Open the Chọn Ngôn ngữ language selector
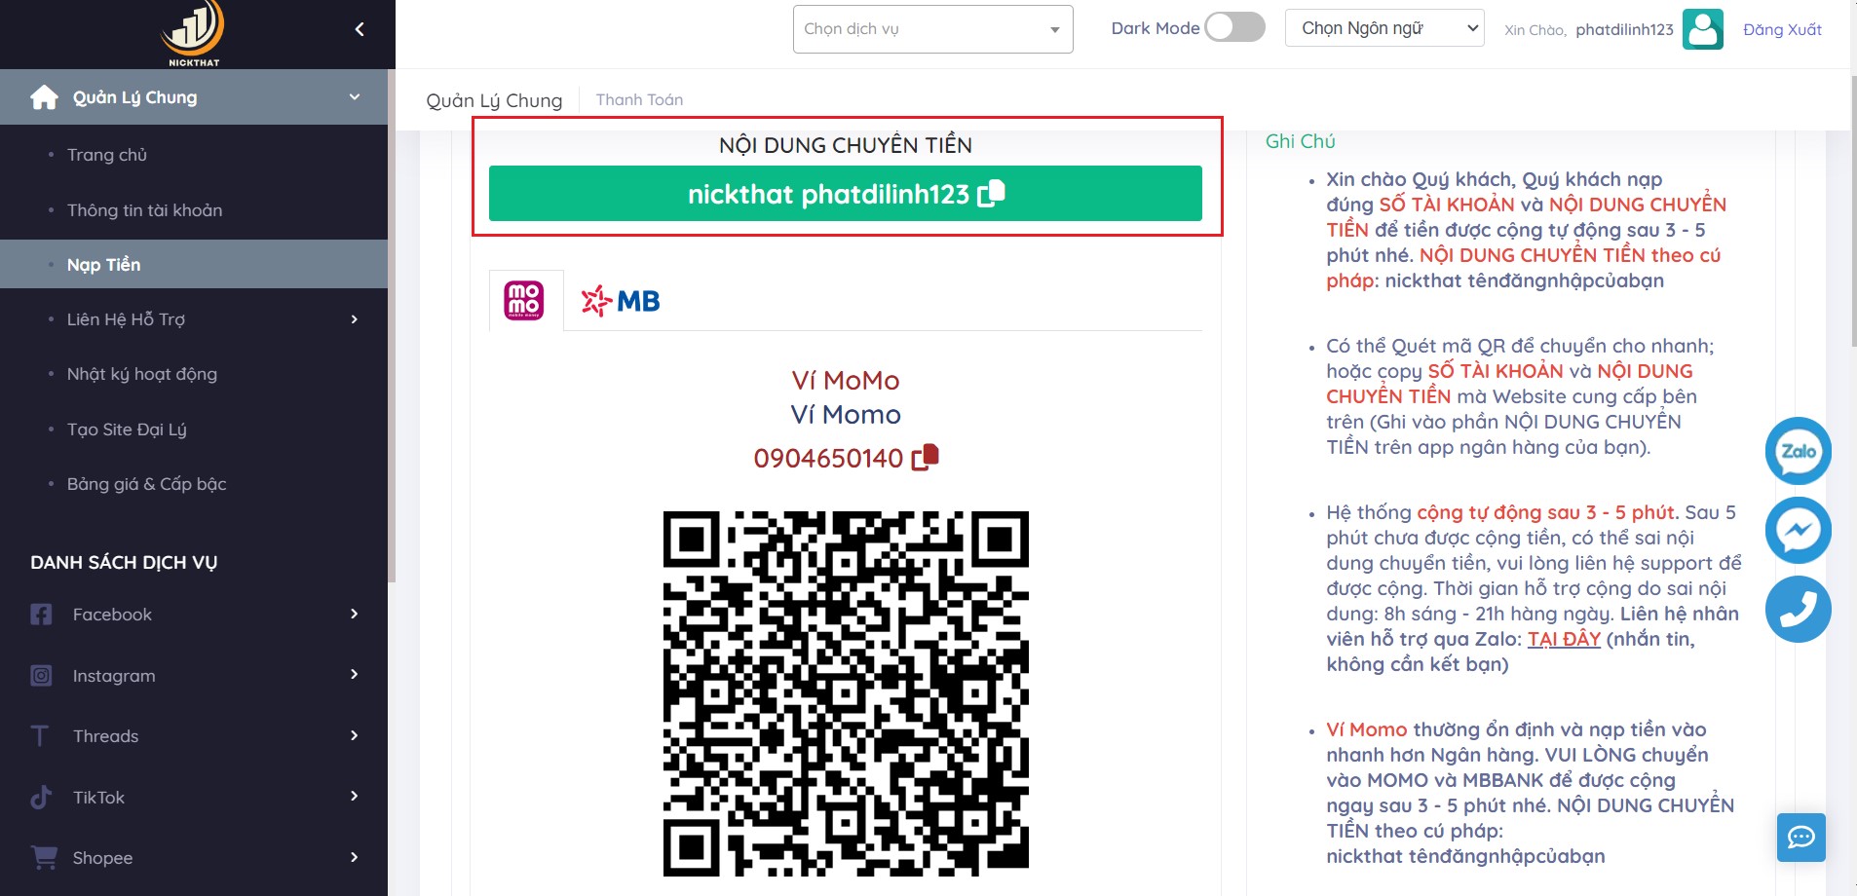The height and width of the screenshot is (896, 1857). click(x=1384, y=28)
